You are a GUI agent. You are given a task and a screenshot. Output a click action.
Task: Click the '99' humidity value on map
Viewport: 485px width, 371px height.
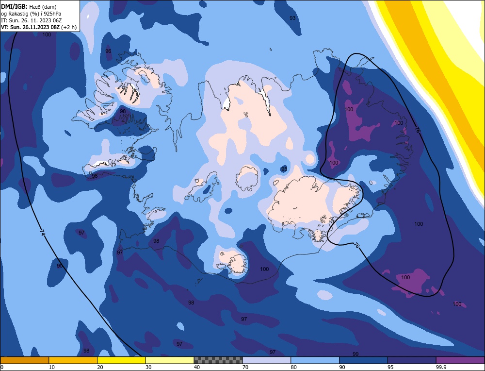point(356,354)
